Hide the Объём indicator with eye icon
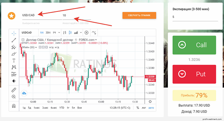The height and width of the screenshot is (121, 224). pyautogui.click(x=40, y=47)
